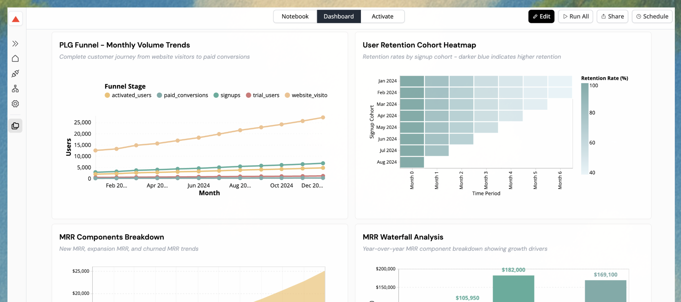This screenshot has height=302, width=681.
Task: Toggle signups legend entry
Action: tap(227, 95)
